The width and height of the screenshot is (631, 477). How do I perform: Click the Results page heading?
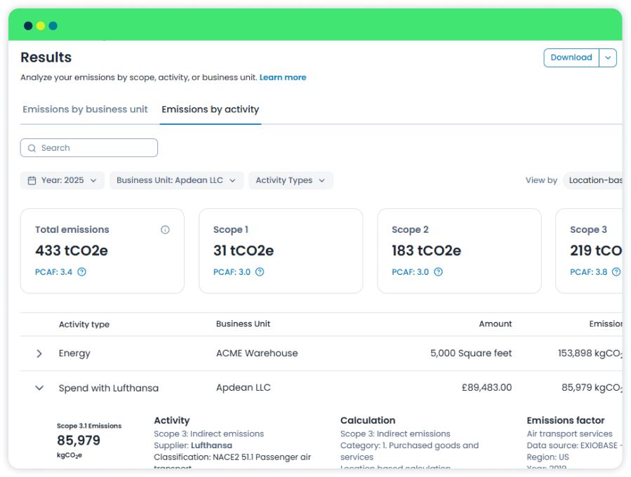tap(46, 57)
